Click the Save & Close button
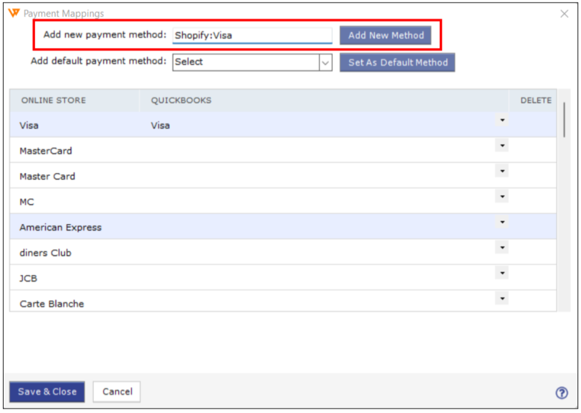This screenshot has width=581, height=413. pyautogui.click(x=47, y=392)
